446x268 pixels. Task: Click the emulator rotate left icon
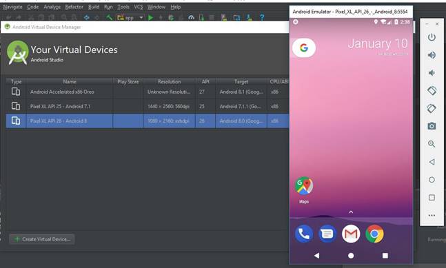[432, 91]
